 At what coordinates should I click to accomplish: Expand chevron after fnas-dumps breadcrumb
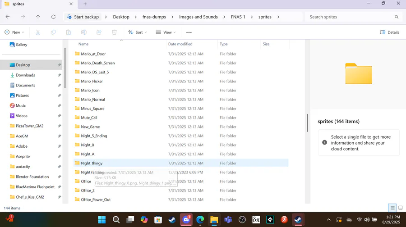[172, 17]
